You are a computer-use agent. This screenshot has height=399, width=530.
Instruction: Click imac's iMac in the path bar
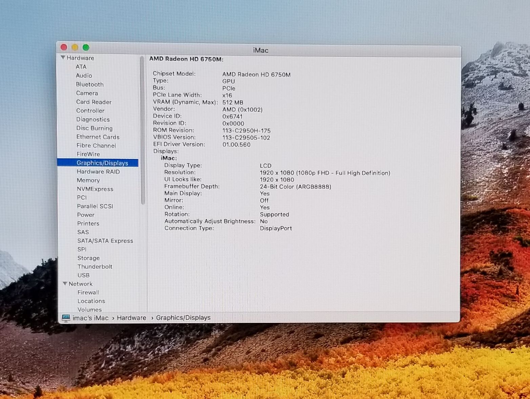coord(90,318)
